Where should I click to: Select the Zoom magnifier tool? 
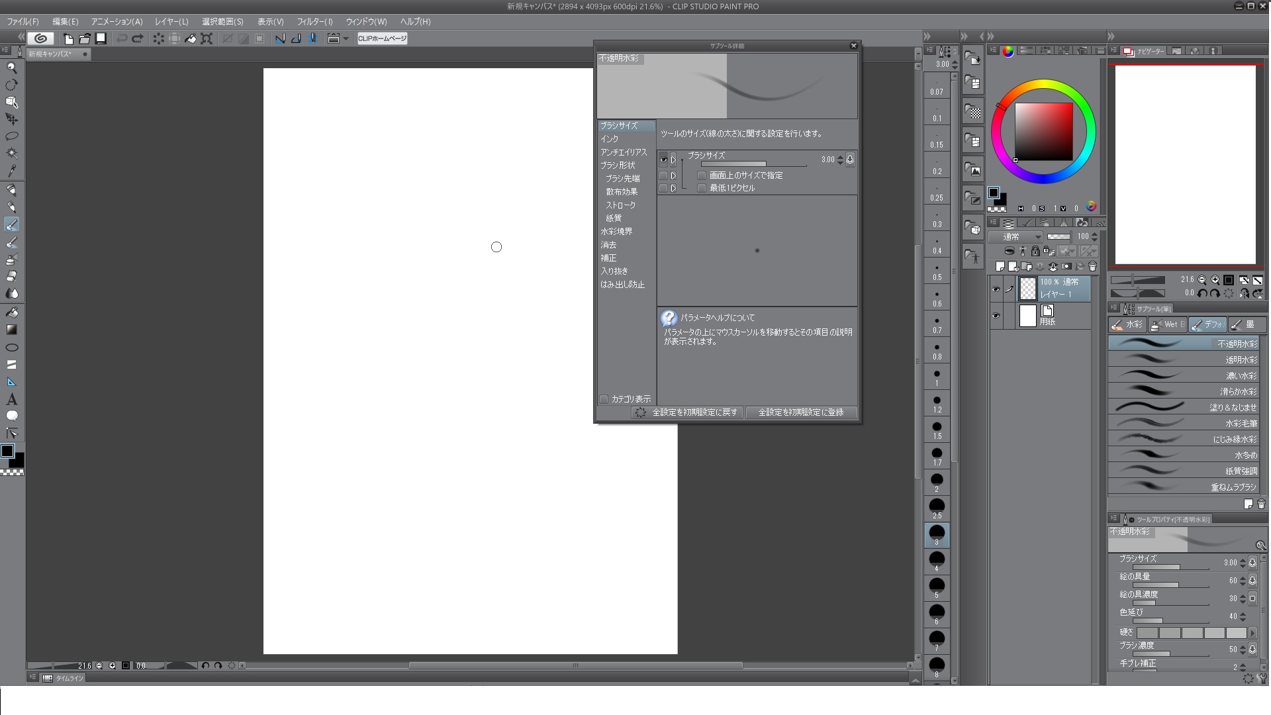[x=11, y=67]
